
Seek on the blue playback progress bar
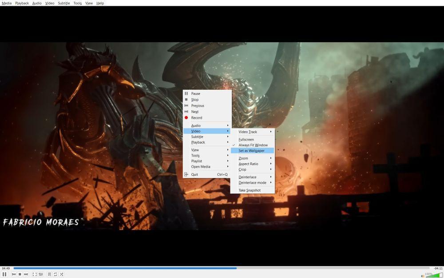222,268
